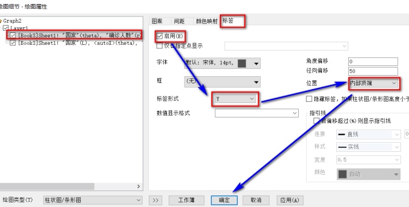This screenshot has height=207, width=409.
Task: Click the tree panel scroll right arrow
Action: (x=139, y=187)
